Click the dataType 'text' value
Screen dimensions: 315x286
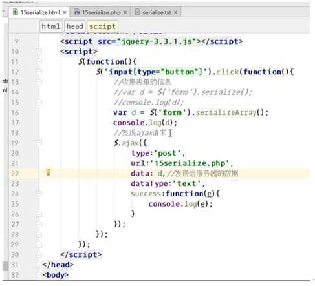click(187, 183)
